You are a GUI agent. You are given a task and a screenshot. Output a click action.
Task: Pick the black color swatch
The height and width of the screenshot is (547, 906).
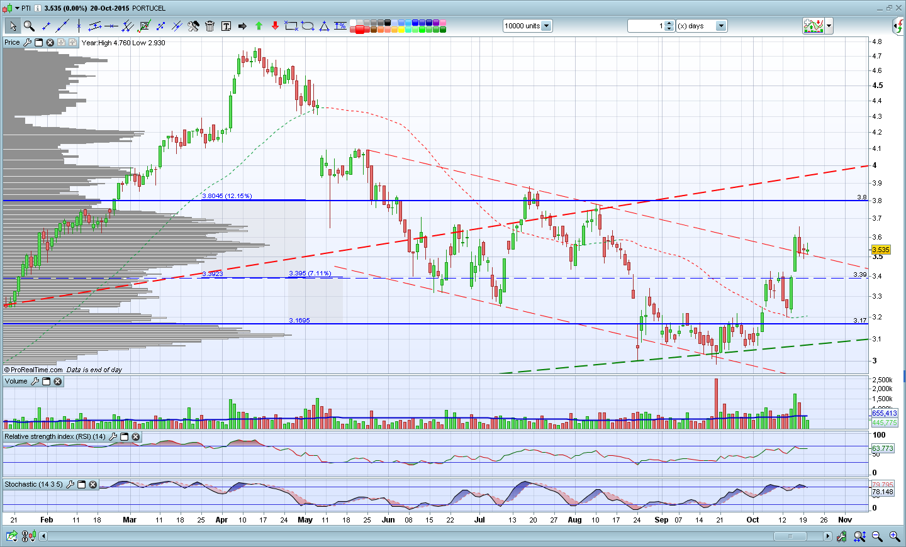(x=388, y=23)
